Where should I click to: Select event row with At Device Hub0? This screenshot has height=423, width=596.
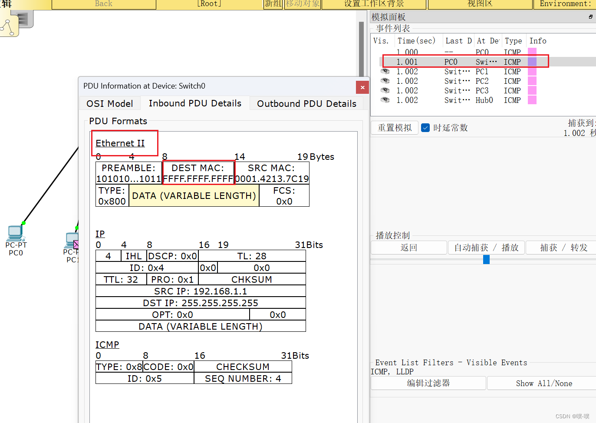pyautogui.click(x=487, y=100)
